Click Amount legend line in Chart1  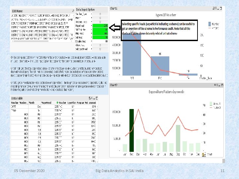point(209,28)
